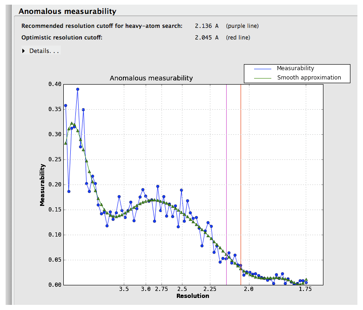Click the first blue data point at left edge

tap(66, 106)
